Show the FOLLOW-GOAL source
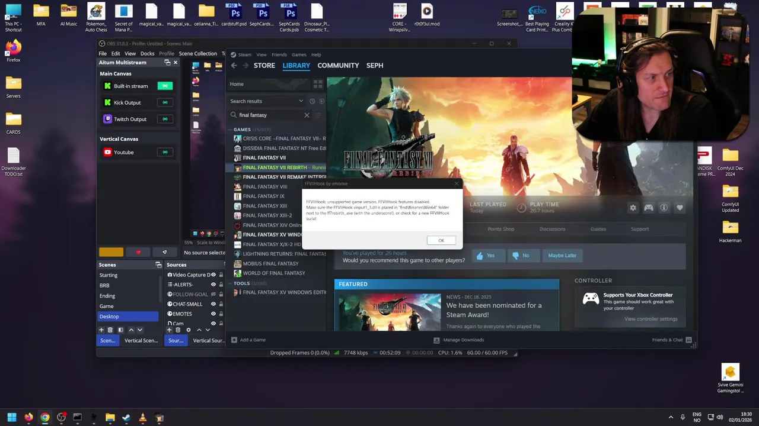Viewport: 759px width, 426px height. pos(213,294)
